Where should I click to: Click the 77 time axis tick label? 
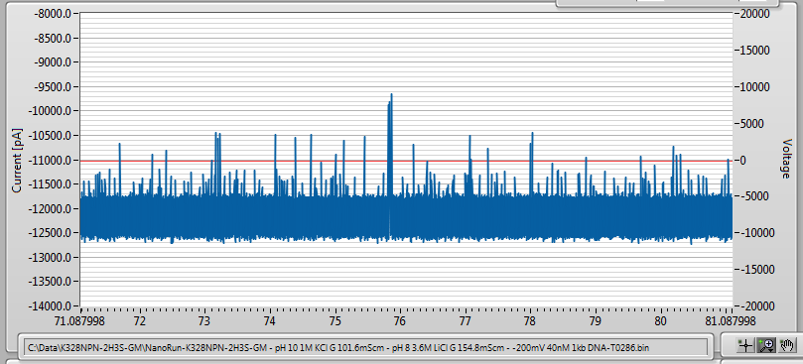point(465,321)
